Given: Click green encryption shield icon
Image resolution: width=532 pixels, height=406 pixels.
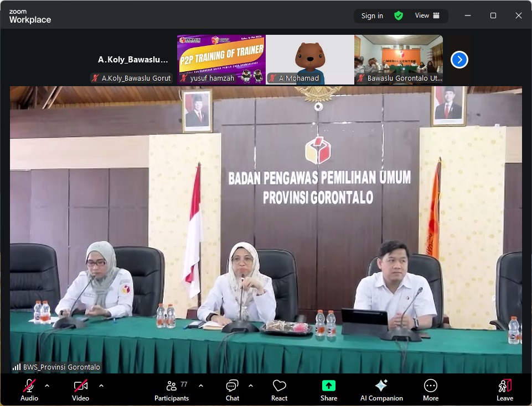Looking at the screenshot, I should (399, 15).
